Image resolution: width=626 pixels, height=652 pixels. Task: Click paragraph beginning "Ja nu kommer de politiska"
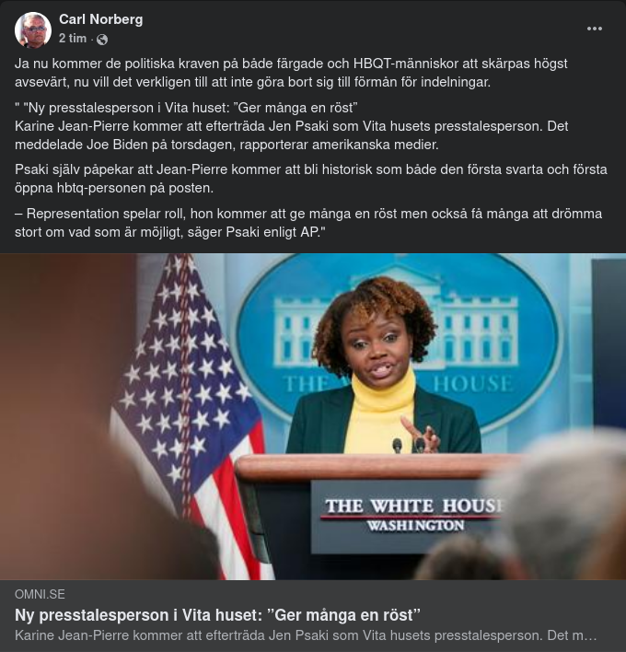click(291, 73)
